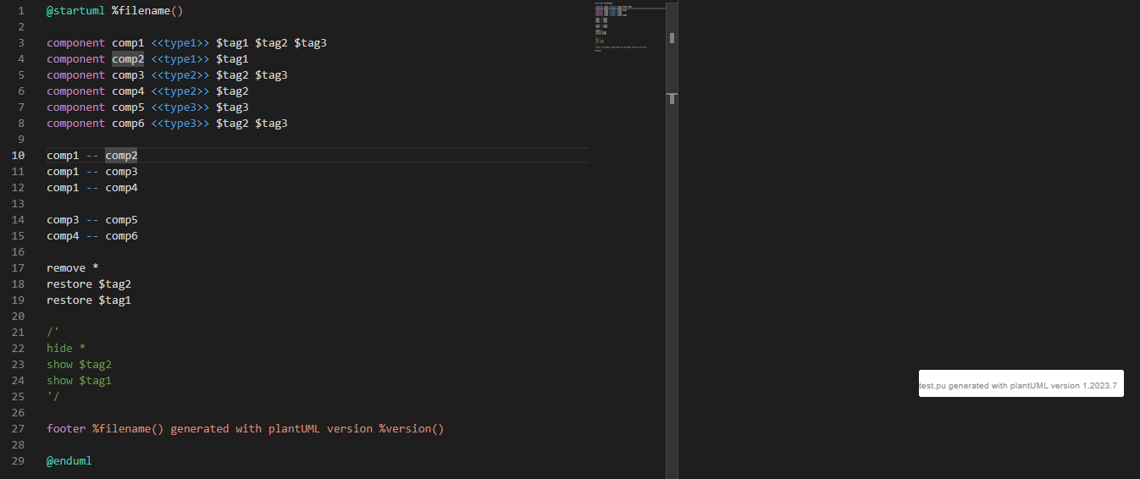The width and height of the screenshot is (1140, 479).
Task: Click the @enduml keyword
Action: 69,461
